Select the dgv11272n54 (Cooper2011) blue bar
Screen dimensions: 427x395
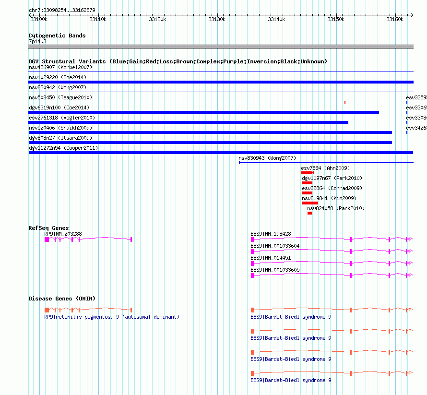[221, 153]
